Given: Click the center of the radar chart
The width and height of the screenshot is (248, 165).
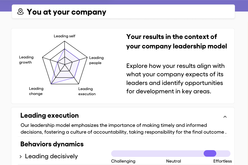Looking at the screenshot, I should (x=65, y=64).
